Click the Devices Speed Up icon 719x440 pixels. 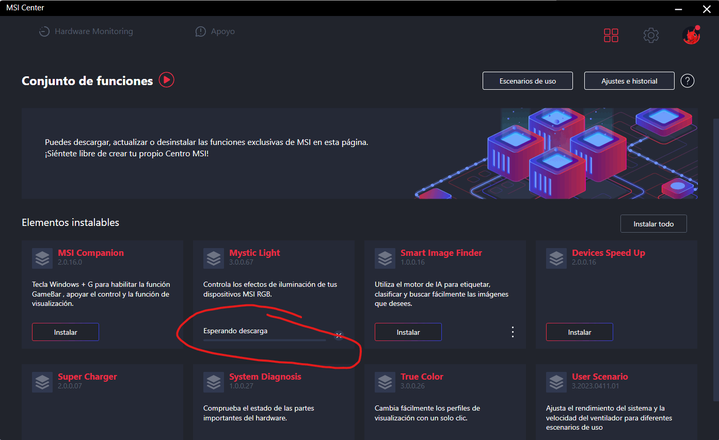556,258
